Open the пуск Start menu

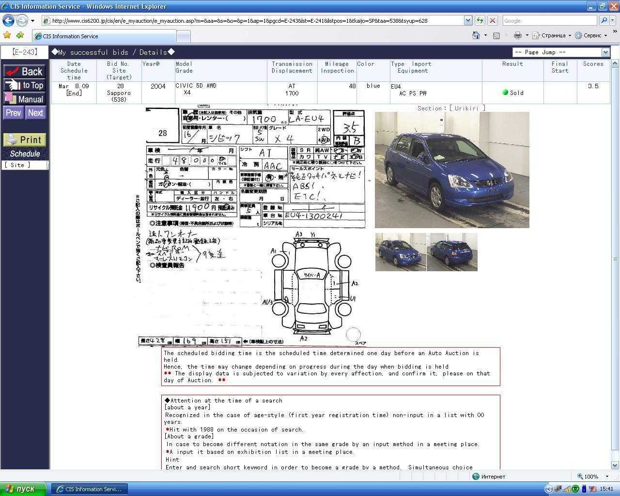pyautogui.click(x=23, y=489)
